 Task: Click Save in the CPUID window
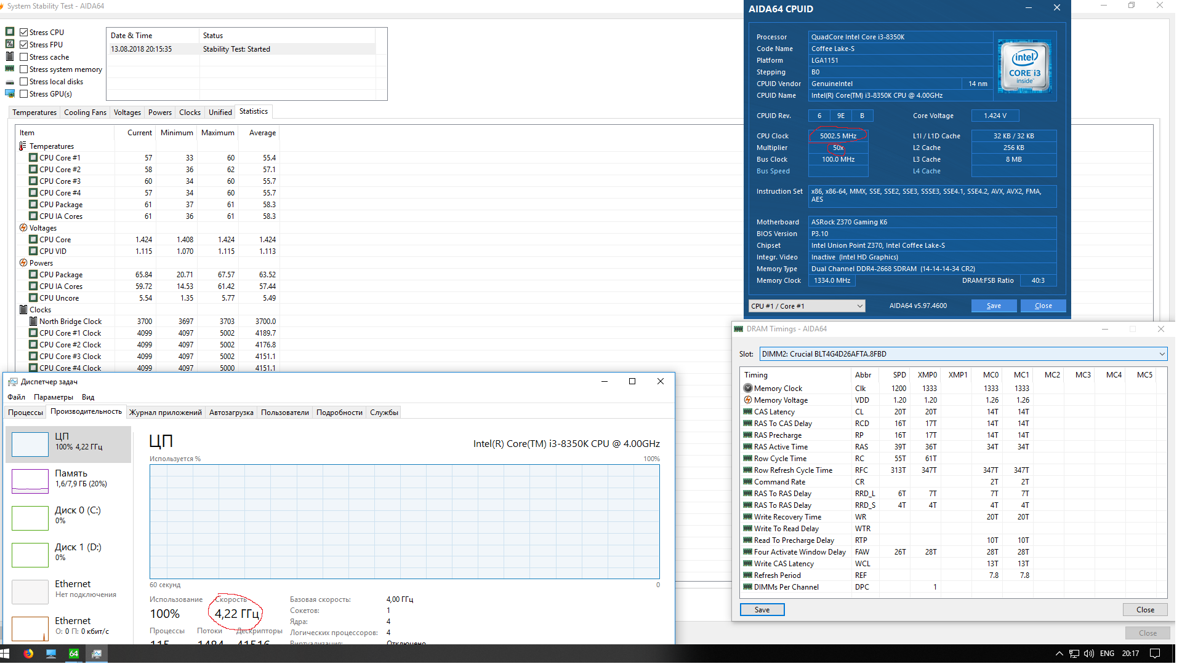(x=994, y=306)
